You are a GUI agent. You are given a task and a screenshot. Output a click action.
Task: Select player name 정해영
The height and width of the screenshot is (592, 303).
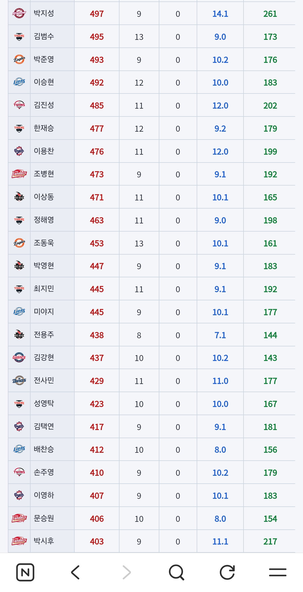44,220
